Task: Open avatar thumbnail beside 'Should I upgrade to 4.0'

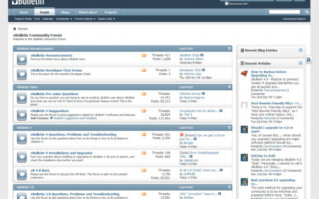Action: pyautogui.click(x=244, y=129)
